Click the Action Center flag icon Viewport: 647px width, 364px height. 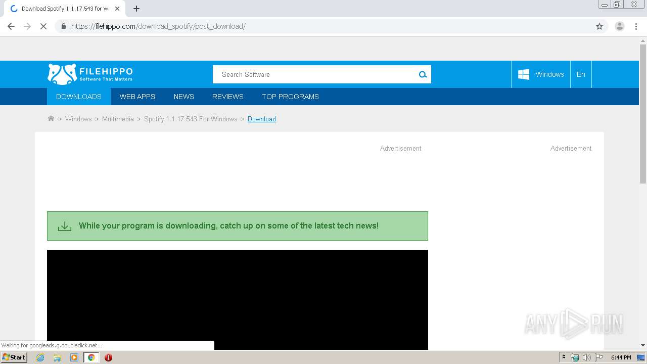[x=599, y=357]
